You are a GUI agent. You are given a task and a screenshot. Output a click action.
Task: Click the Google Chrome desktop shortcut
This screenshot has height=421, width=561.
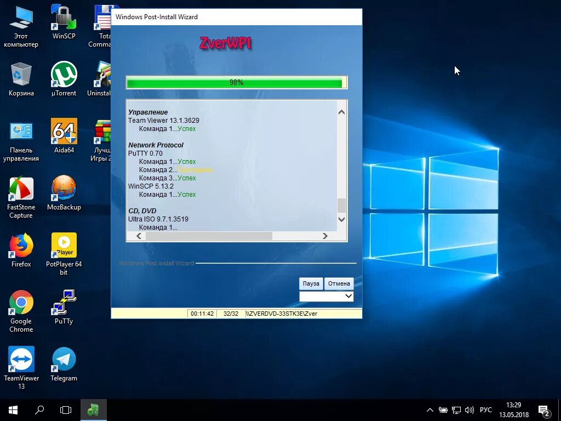coord(21,311)
